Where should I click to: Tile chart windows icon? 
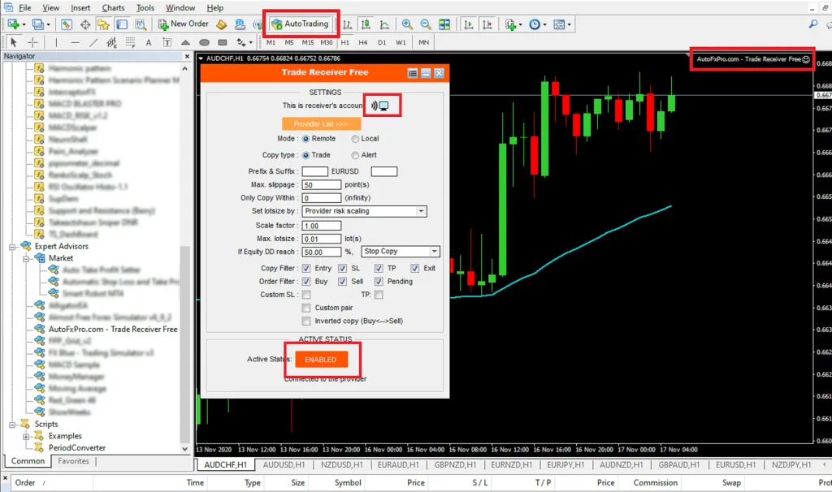tap(444, 24)
